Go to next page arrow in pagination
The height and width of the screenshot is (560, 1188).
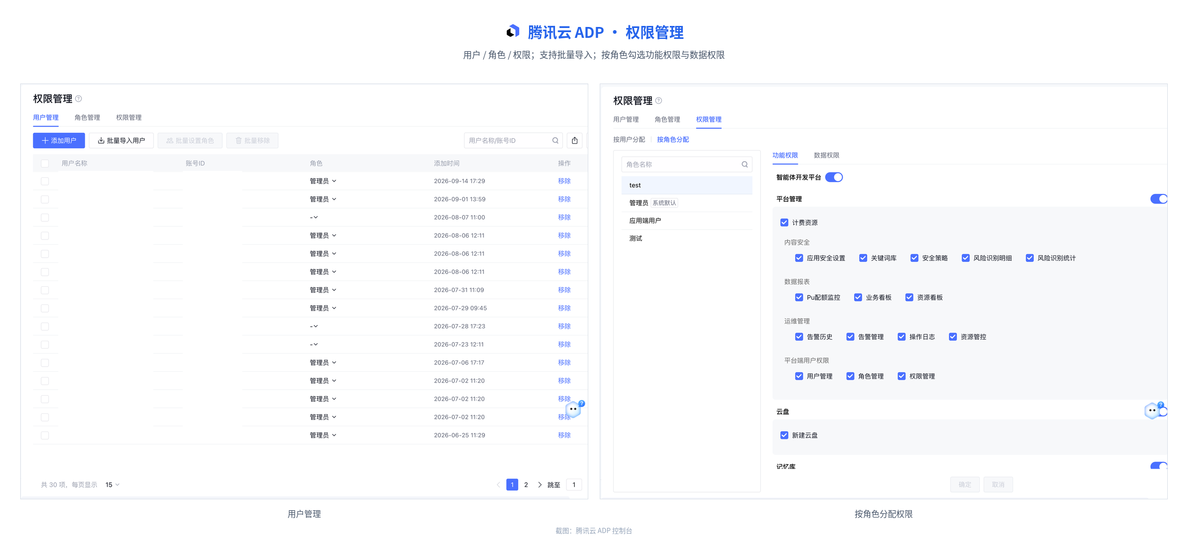pyautogui.click(x=540, y=485)
